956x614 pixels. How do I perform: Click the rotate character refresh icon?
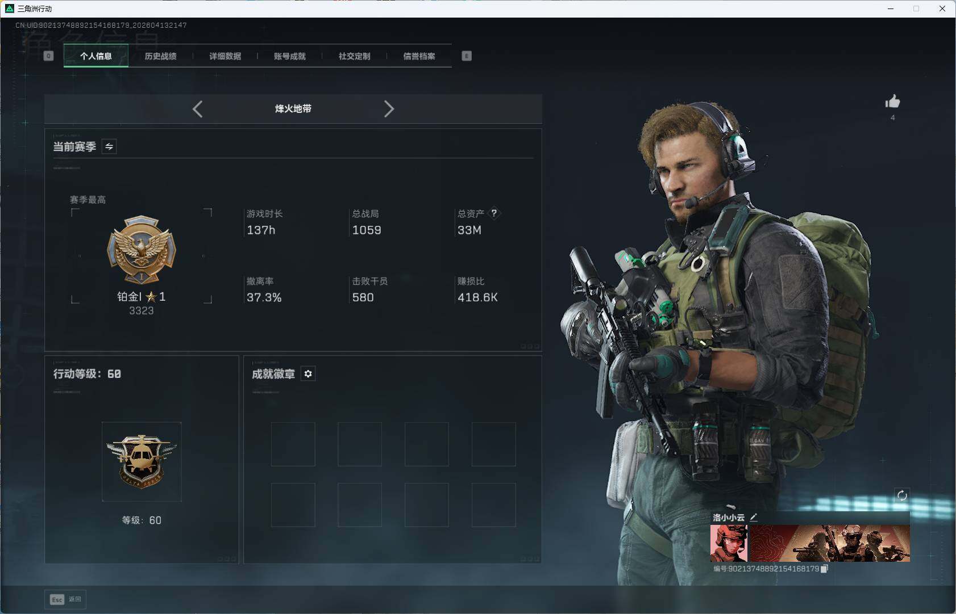tap(902, 495)
